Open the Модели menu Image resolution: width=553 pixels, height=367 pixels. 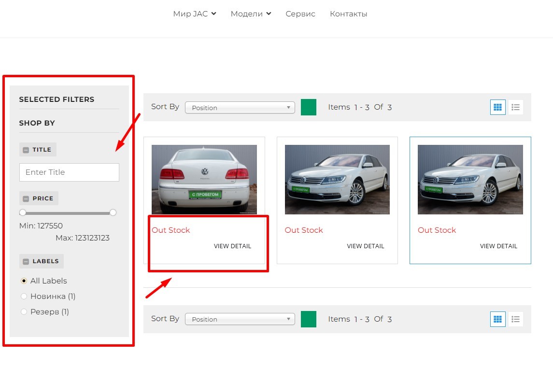pos(251,14)
